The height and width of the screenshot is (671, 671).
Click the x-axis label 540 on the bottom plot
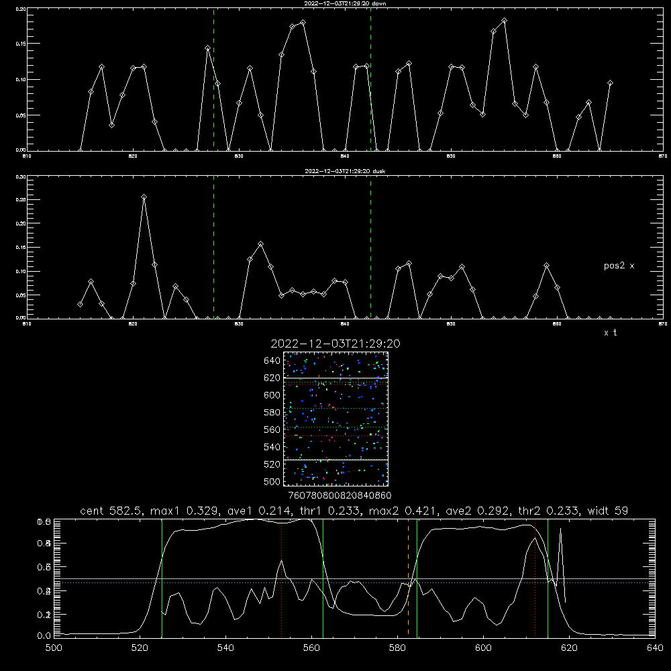tap(225, 648)
